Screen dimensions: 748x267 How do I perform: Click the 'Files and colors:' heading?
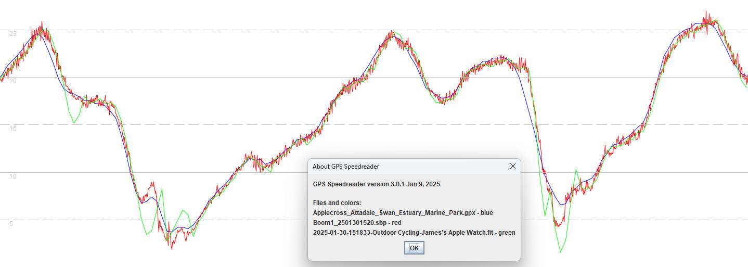pos(337,202)
